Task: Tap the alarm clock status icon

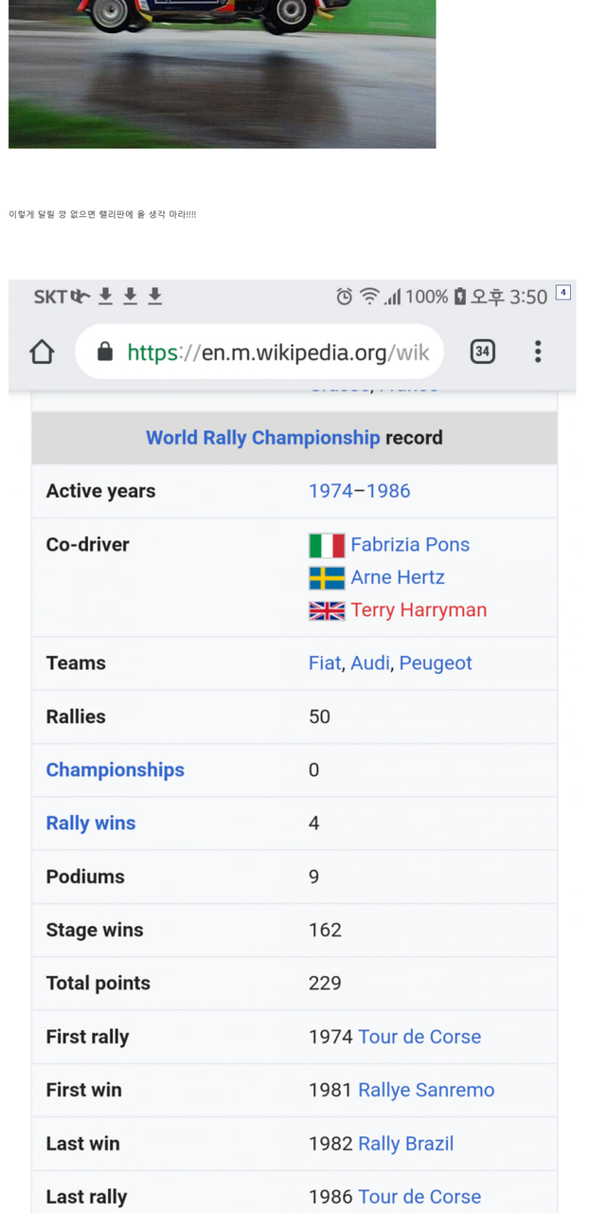Action: tap(345, 297)
